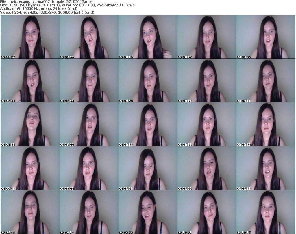Viewport: 296px width, 234px height.
Task: Select the frame stamped 00:10:01
Action: click(x=207, y=212)
